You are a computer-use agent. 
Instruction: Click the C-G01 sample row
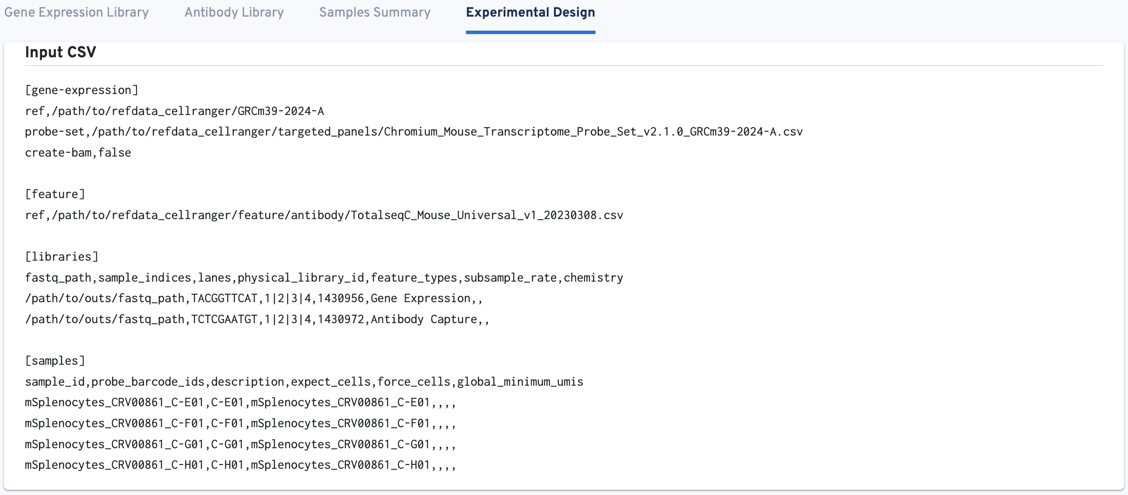point(240,444)
